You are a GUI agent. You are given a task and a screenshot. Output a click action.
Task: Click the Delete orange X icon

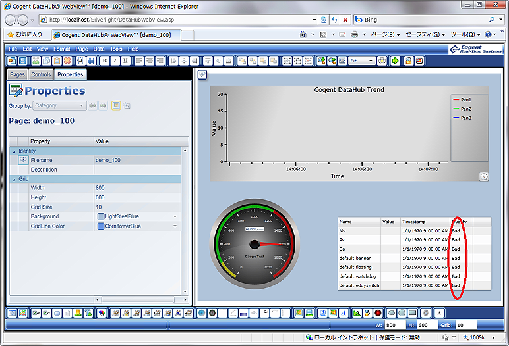(x=67, y=61)
